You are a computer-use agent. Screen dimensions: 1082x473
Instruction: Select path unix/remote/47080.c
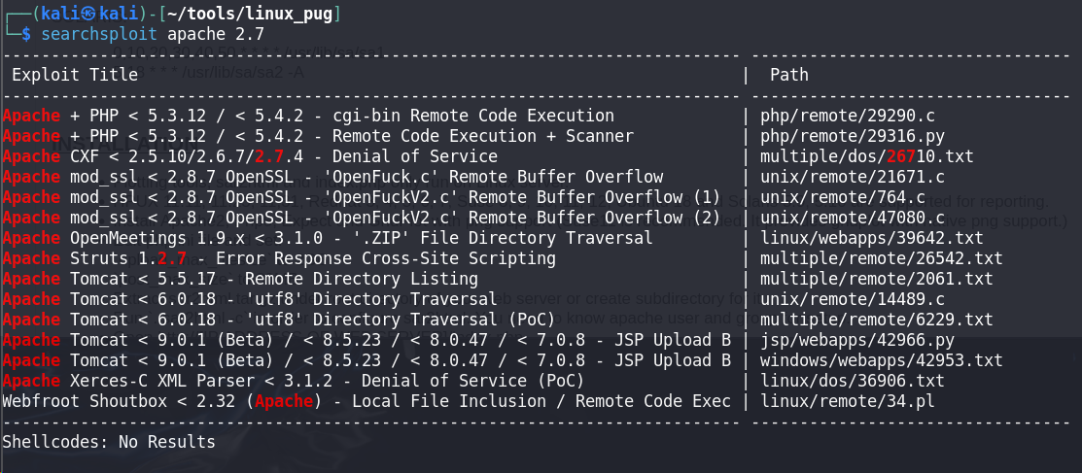(x=853, y=218)
